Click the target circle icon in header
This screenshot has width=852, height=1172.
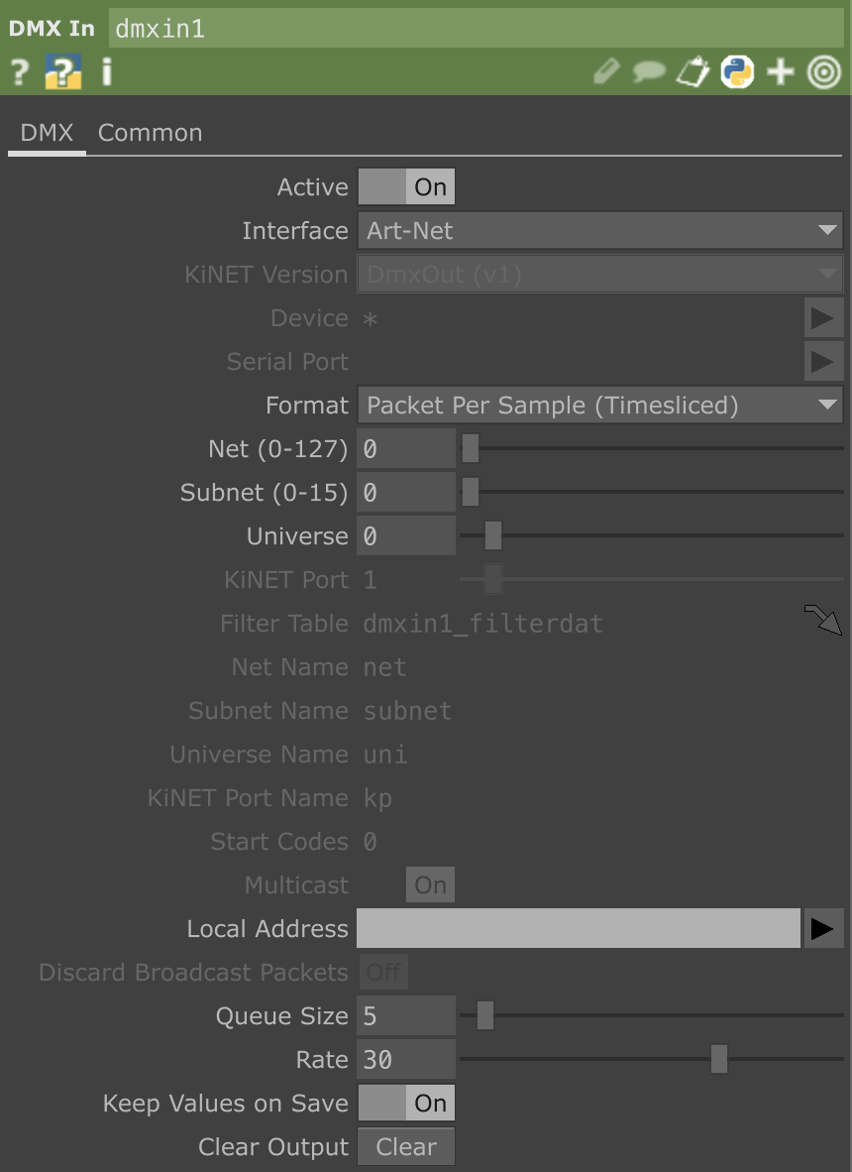(823, 72)
